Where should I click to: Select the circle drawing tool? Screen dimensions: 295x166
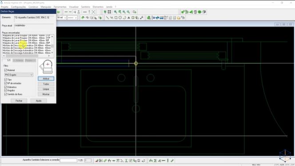(120, 18)
